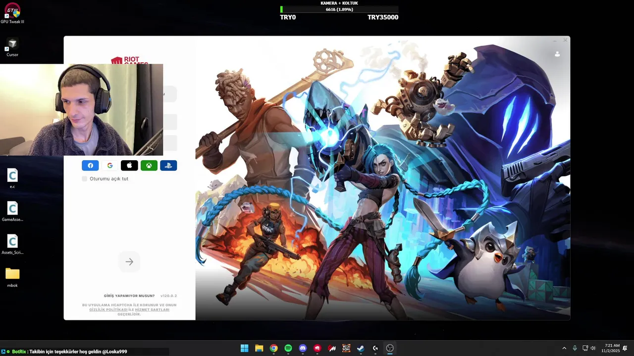Sign in with Xbox in Riot client
Image resolution: width=634 pixels, height=356 pixels.
(149, 166)
